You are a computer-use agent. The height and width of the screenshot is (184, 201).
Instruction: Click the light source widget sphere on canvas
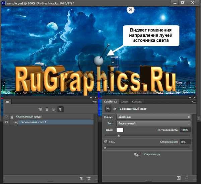[x=98, y=61]
